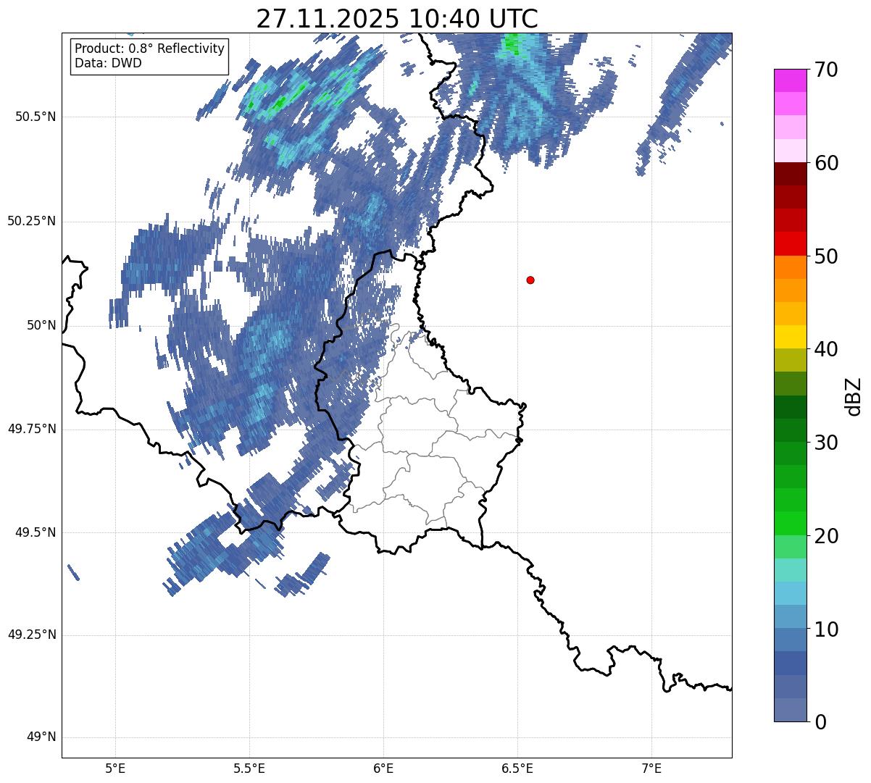Click the latitude label 49.5°N
The height and width of the screenshot is (783, 871).
tap(36, 532)
